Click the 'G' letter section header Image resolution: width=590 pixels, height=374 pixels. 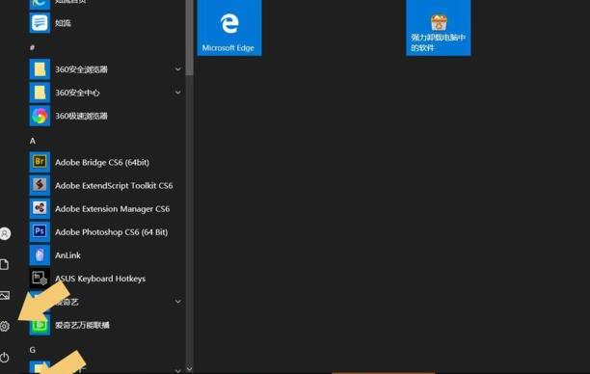[x=33, y=350]
